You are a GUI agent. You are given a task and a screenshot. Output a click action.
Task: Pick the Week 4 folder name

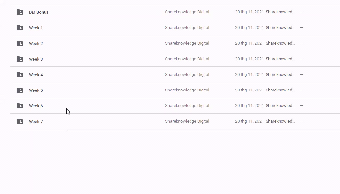coord(36,75)
